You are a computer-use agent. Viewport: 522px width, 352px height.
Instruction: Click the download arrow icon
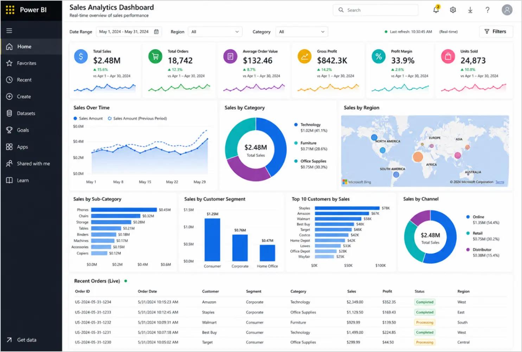470,10
